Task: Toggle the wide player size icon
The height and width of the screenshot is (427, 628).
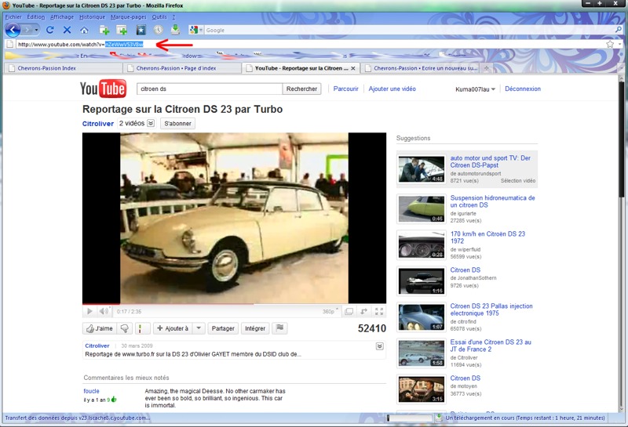Action: [x=349, y=312]
